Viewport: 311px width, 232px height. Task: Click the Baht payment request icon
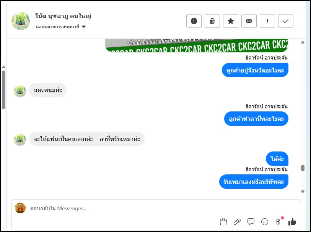tap(278, 222)
